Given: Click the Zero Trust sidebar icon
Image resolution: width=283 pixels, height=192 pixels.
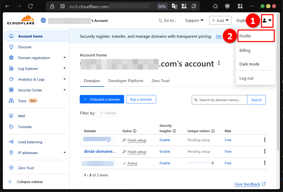Looking at the screenshot, I should pyautogui.click(x=11, y=168).
